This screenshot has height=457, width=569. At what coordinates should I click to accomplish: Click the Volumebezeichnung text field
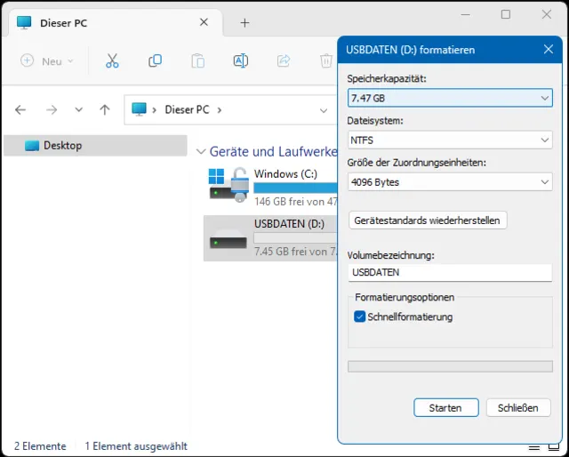click(450, 272)
